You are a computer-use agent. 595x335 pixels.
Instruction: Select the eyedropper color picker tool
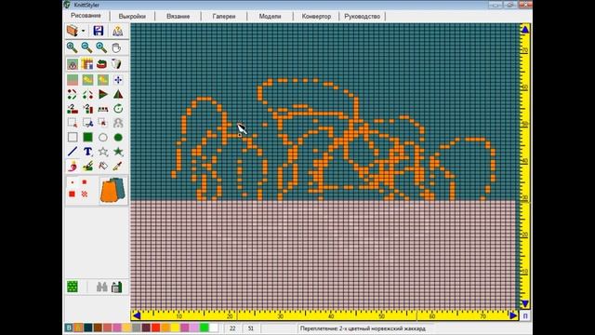click(118, 166)
